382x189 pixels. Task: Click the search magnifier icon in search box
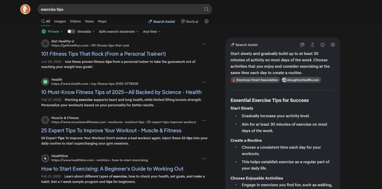pos(206,9)
